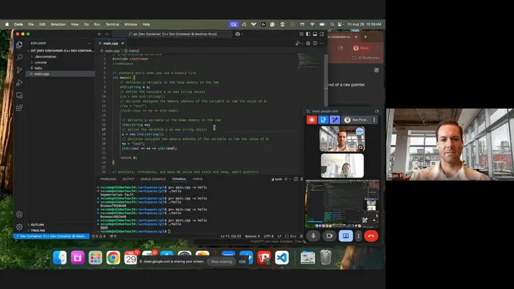This screenshot has width=514, height=289.
Task: Switch to the Ports panel tab
Action: point(197,179)
